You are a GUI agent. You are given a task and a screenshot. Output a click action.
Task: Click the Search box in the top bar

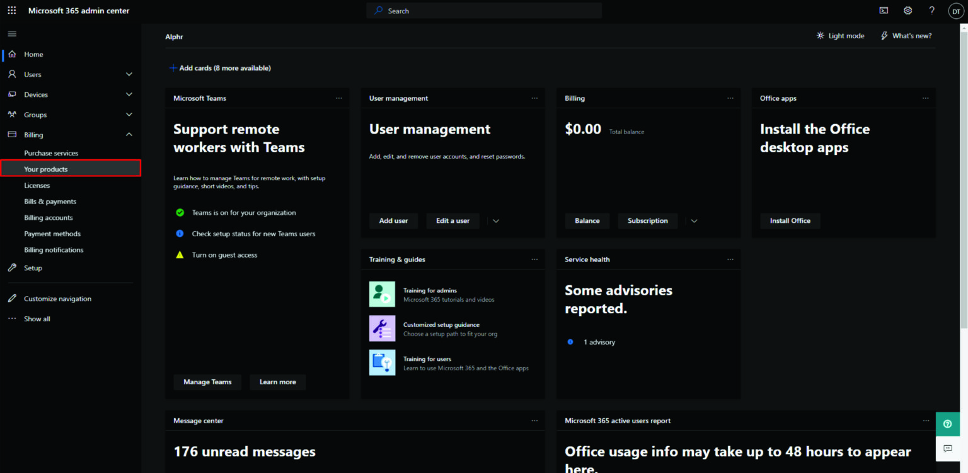484,11
